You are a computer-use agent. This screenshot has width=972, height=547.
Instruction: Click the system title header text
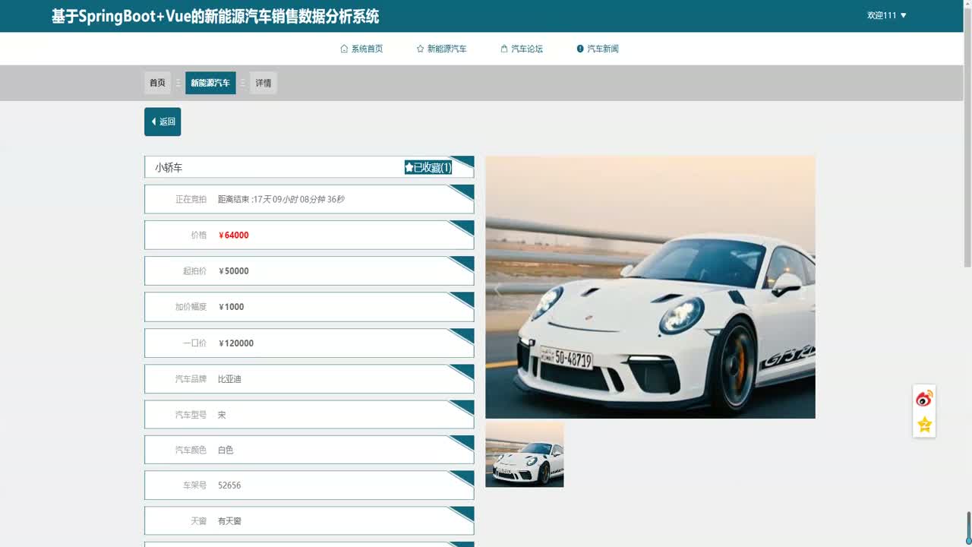[215, 16]
